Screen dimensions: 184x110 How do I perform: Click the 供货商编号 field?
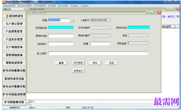click(101, 28)
